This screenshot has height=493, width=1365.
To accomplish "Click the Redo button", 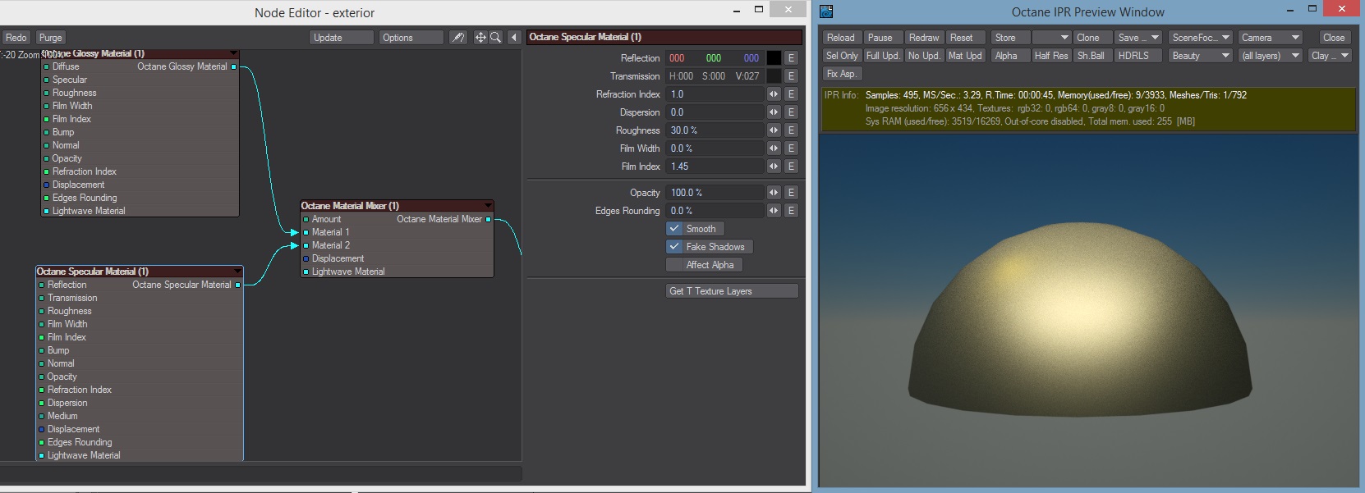I will click(16, 38).
